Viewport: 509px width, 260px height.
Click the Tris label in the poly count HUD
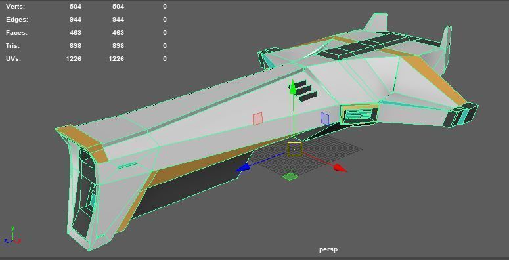click(12, 46)
